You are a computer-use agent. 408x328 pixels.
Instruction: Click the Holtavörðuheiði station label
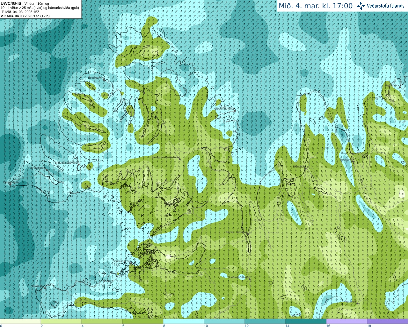click(x=239, y=277)
